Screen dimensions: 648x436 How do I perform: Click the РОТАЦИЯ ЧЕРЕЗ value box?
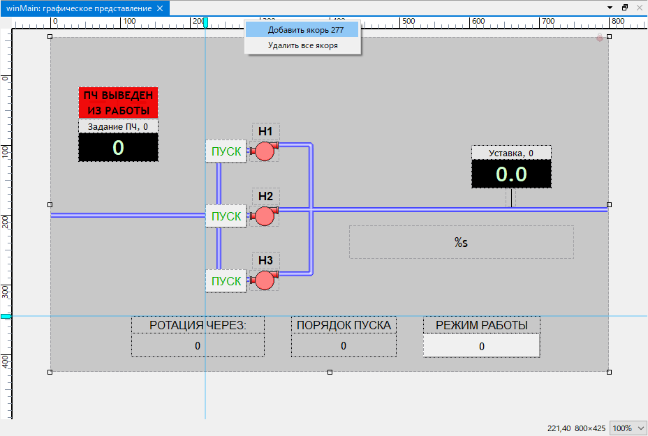click(198, 346)
